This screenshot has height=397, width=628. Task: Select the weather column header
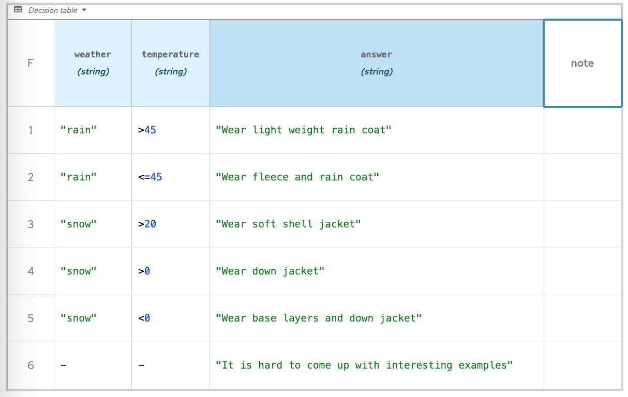pyautogui.click(x=93, y=63)
